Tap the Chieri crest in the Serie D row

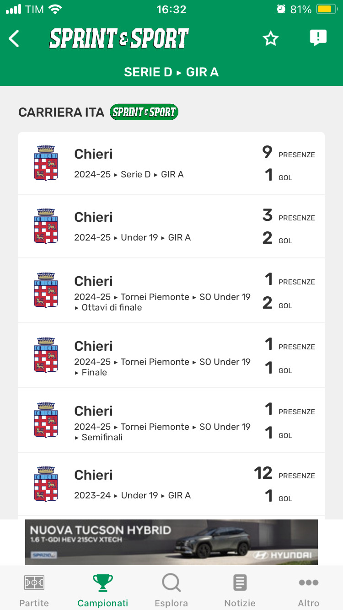point(46,163)
